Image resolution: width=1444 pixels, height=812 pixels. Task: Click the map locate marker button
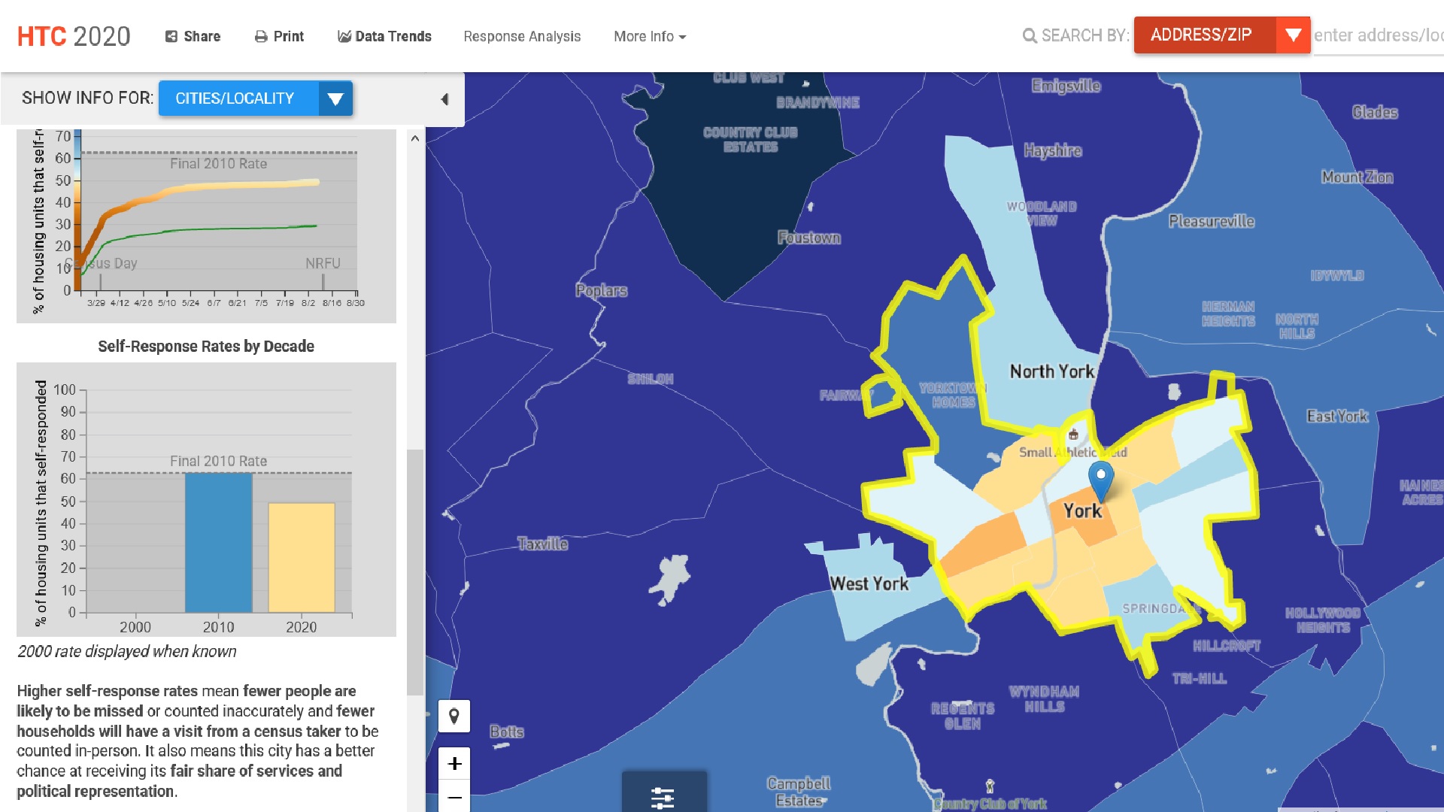[x=454, y=717]
